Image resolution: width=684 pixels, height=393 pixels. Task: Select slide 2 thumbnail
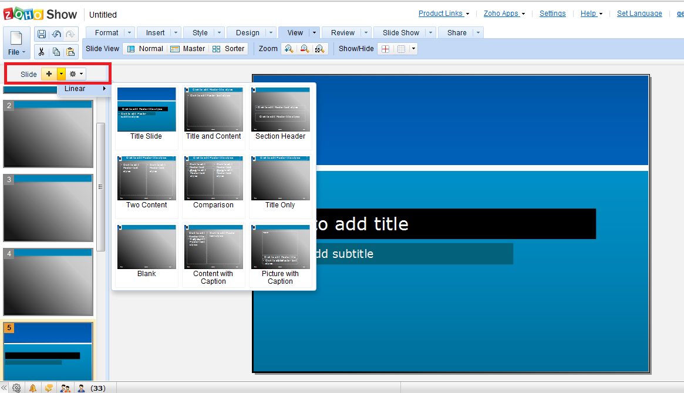[48, 134]
